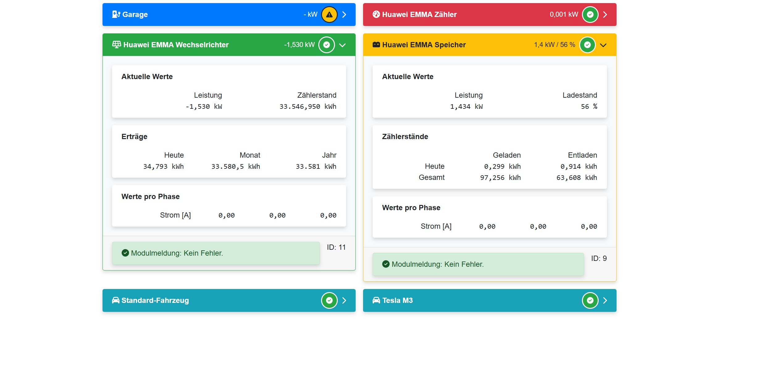Expand the Garage card with its chevron

click(x=344, y=15)
